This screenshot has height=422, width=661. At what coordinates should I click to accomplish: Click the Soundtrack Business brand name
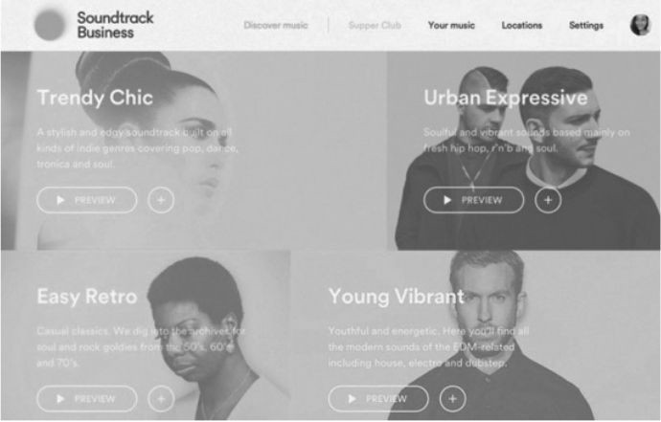click(115, 25)
